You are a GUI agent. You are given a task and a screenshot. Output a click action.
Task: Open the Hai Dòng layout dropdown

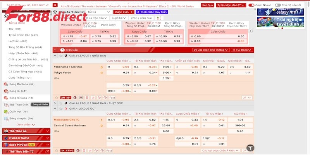tap(242, 50)
